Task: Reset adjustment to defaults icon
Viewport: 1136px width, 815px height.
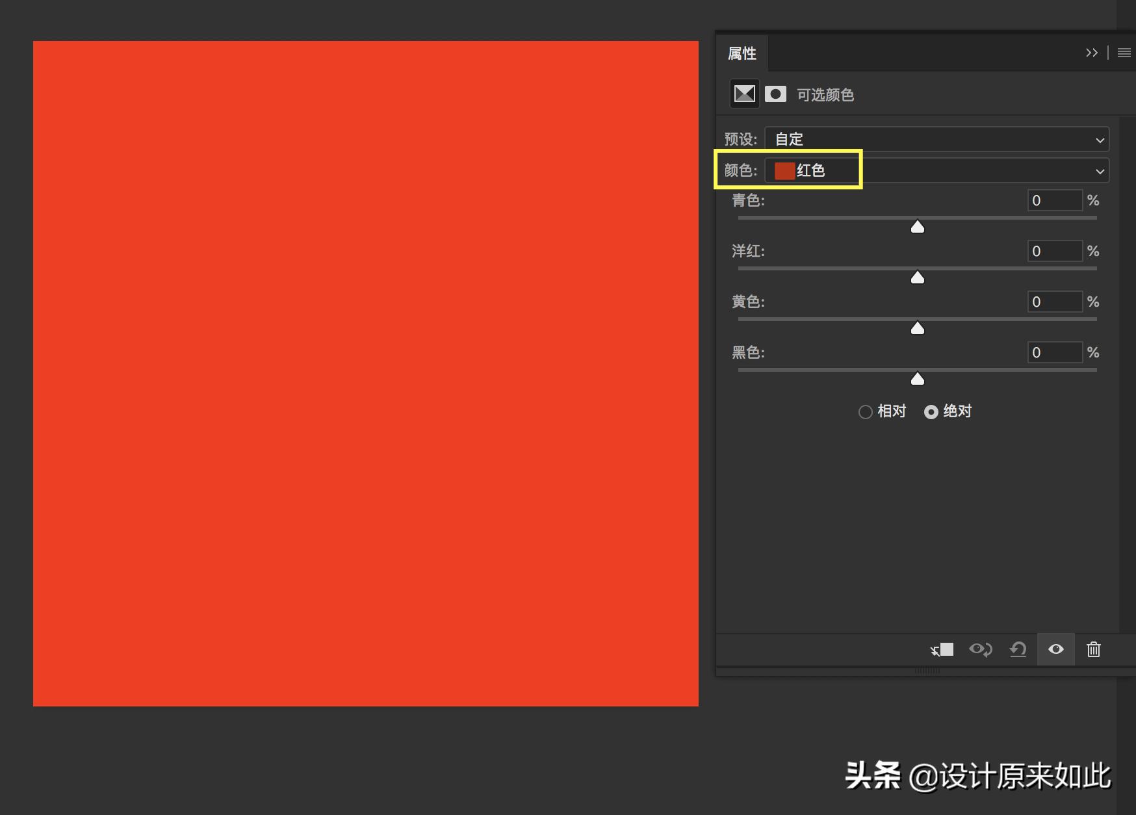Action: [1018, 649]
